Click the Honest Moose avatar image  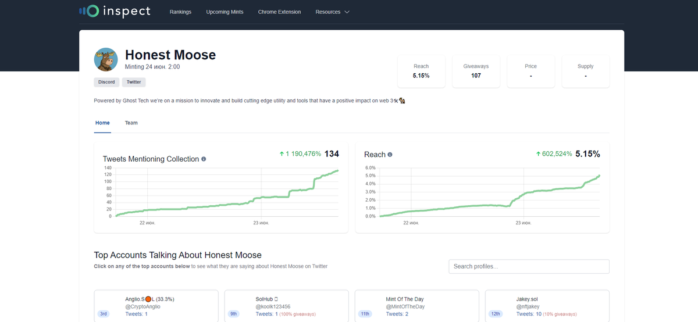[106, 59]
